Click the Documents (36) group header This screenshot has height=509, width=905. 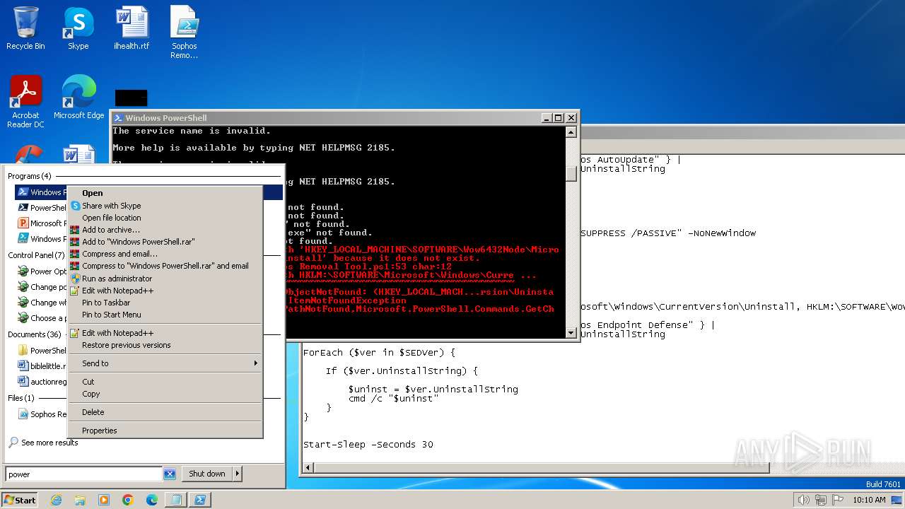click(x=35, y=334)
